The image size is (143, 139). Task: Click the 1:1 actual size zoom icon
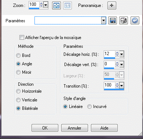pyautogui.click(x=67, y=5)
